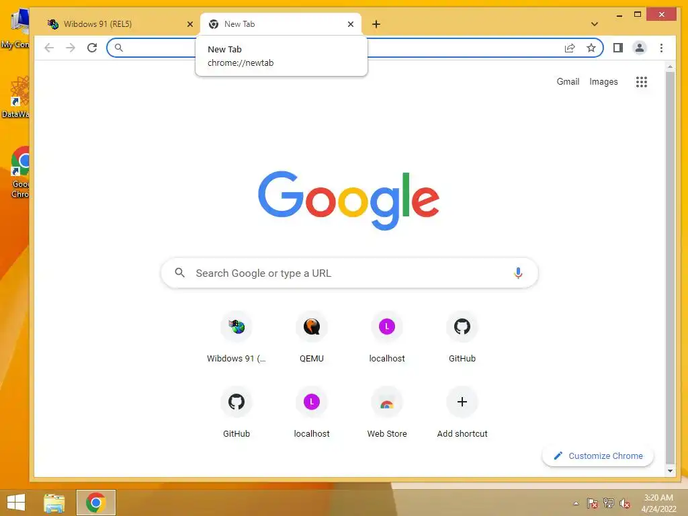Open the second-row localhost shortcut
The width and height of the screenshot is (688, 516).
(312, 412)
